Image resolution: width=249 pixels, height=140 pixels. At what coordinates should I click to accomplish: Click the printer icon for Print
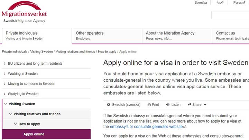click(149, 105)
